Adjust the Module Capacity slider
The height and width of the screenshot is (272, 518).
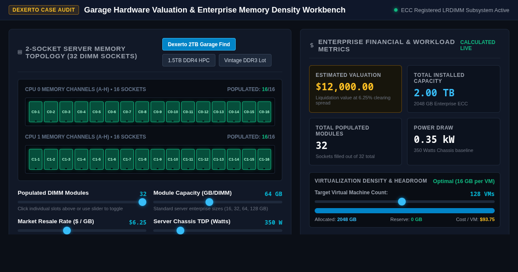218,202
